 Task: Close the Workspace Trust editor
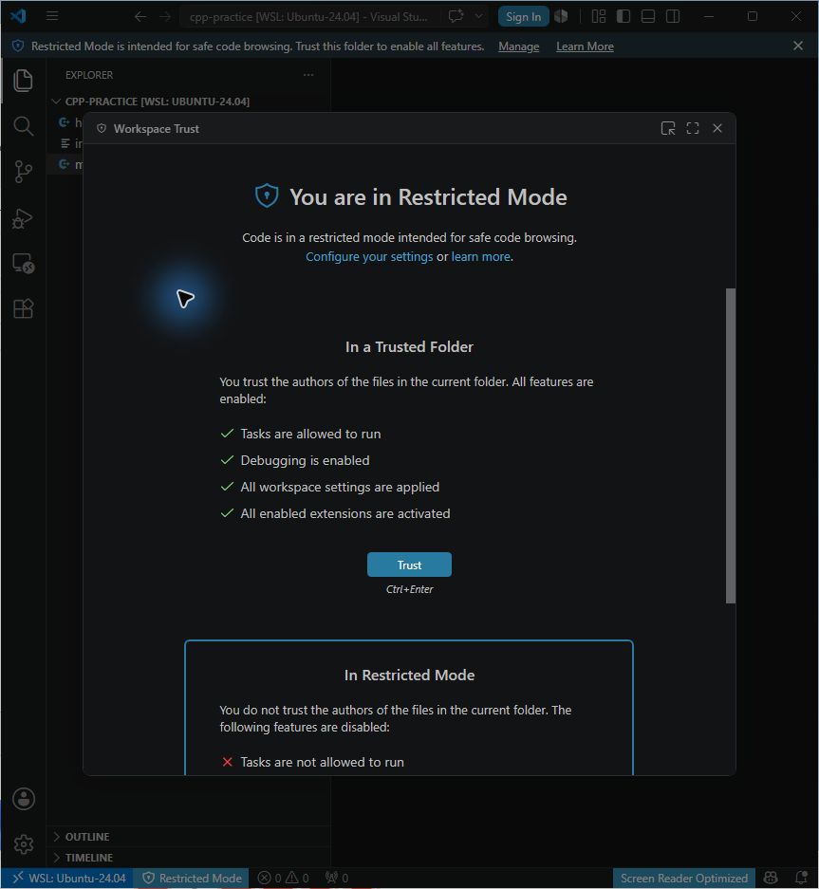pos(717,128)
